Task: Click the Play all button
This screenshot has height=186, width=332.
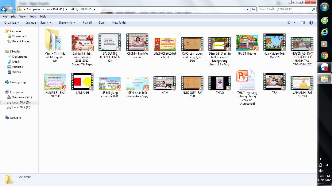Action: coord(87,23)
